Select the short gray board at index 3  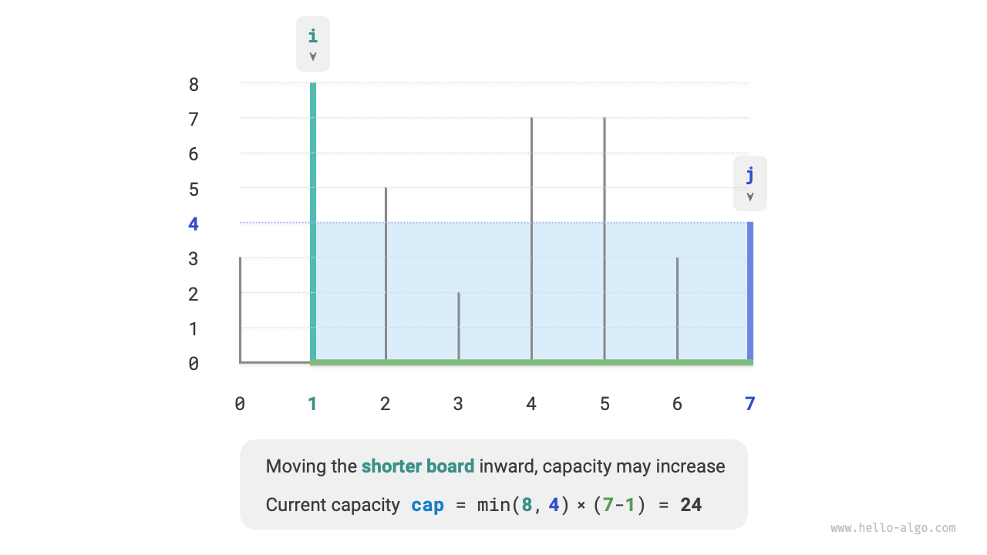tap(459, 325)
